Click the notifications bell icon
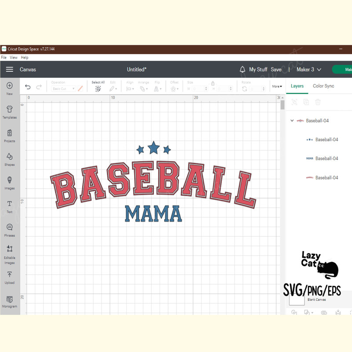 point(242,69)
